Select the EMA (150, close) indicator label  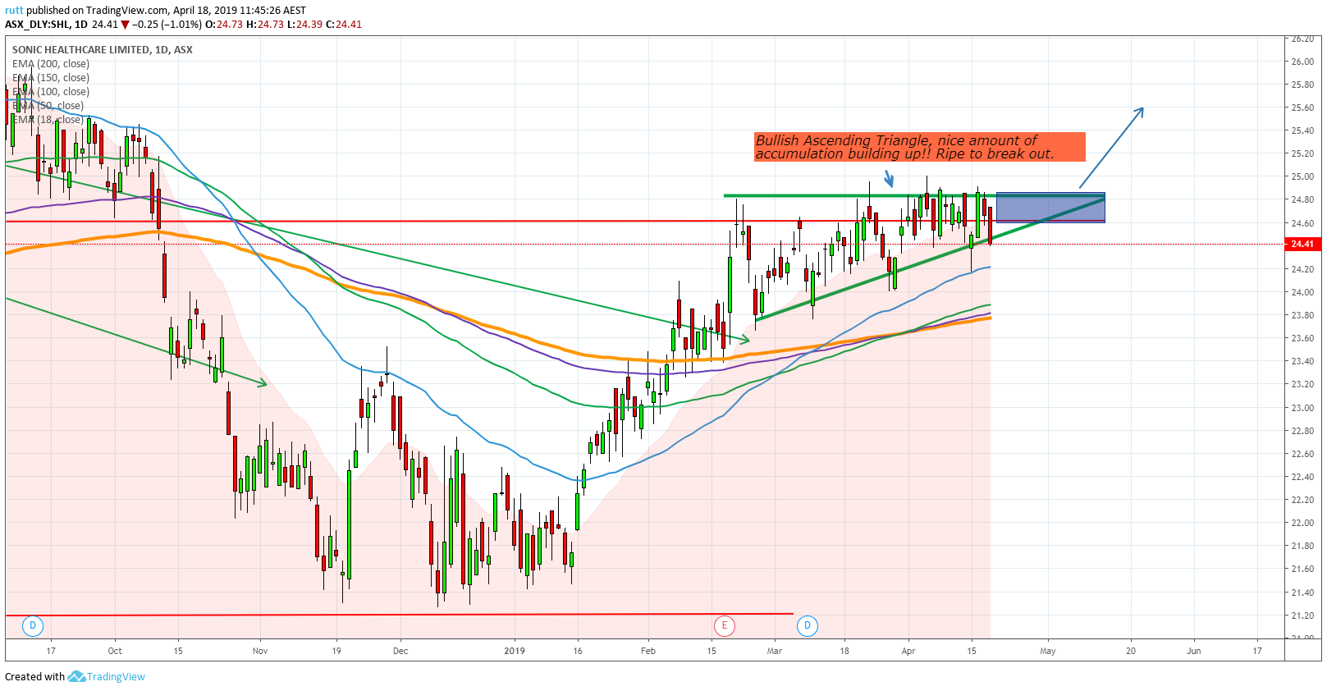point(51,78)
